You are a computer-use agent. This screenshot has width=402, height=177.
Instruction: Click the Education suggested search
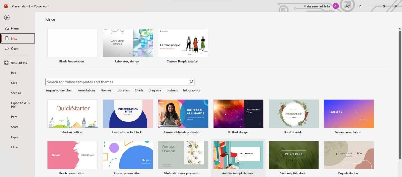click(123, 90)
